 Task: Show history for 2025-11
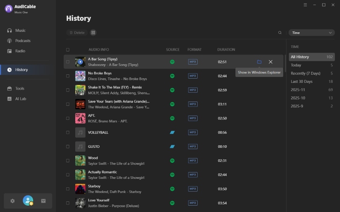(x=312, y=90)
